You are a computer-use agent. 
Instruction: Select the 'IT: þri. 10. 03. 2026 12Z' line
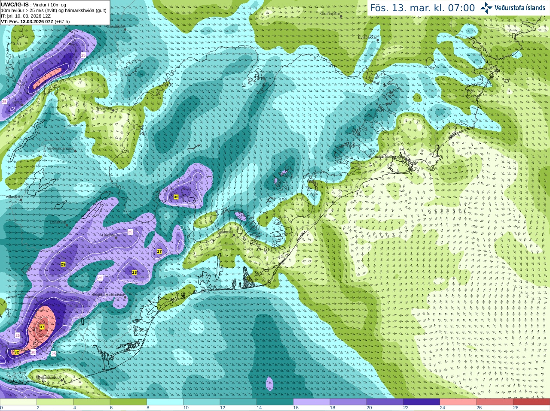(26, 16)
